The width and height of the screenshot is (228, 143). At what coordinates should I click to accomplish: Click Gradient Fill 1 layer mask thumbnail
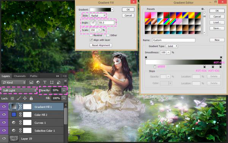click(x=27, y=106)
